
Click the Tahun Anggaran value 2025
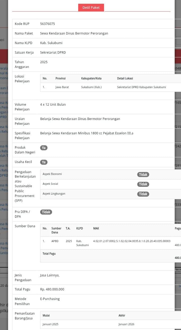(x=44, y=62)
